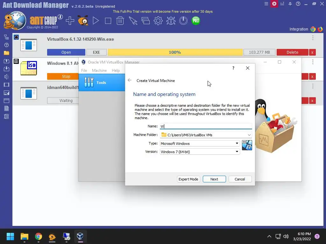The width and height of the screenshot is (326, 244).
Task: Click the list view icon in title bar
Action: tap(282, 4)
